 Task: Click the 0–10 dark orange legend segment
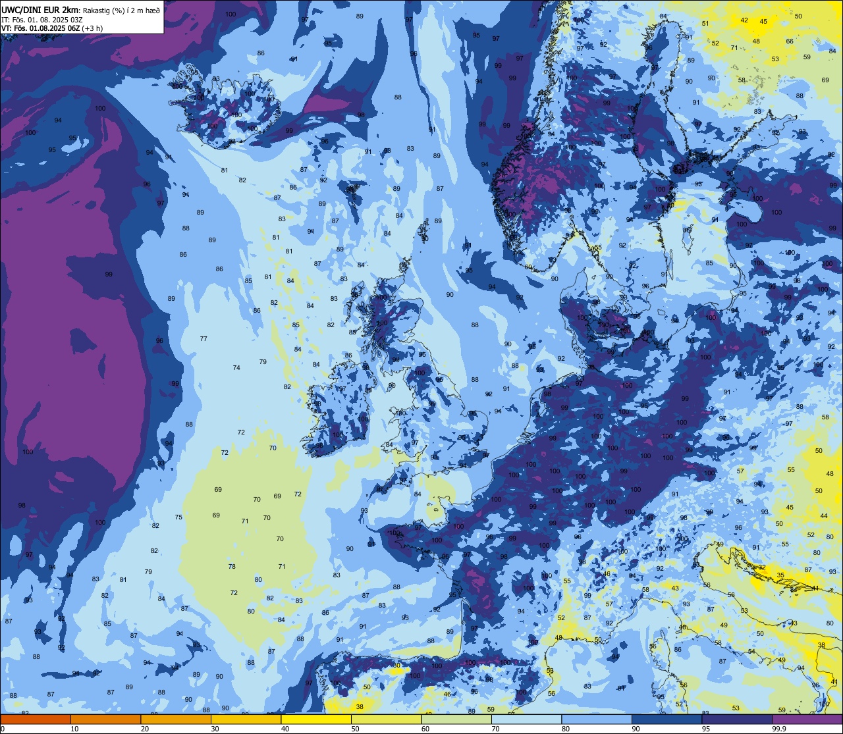(x=36, y=719)
